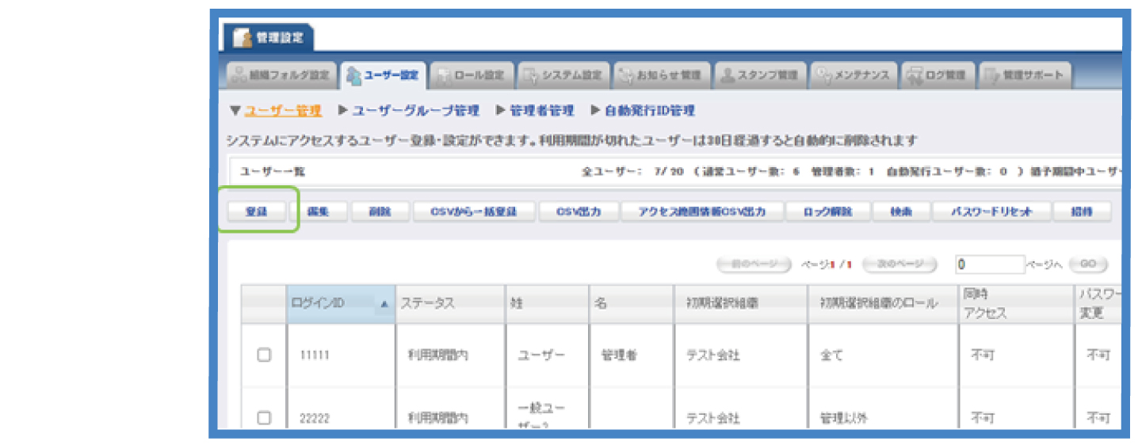
Task: Click the 次のページ pagination button
Action: pyautogui.click(x=899, y=264)
